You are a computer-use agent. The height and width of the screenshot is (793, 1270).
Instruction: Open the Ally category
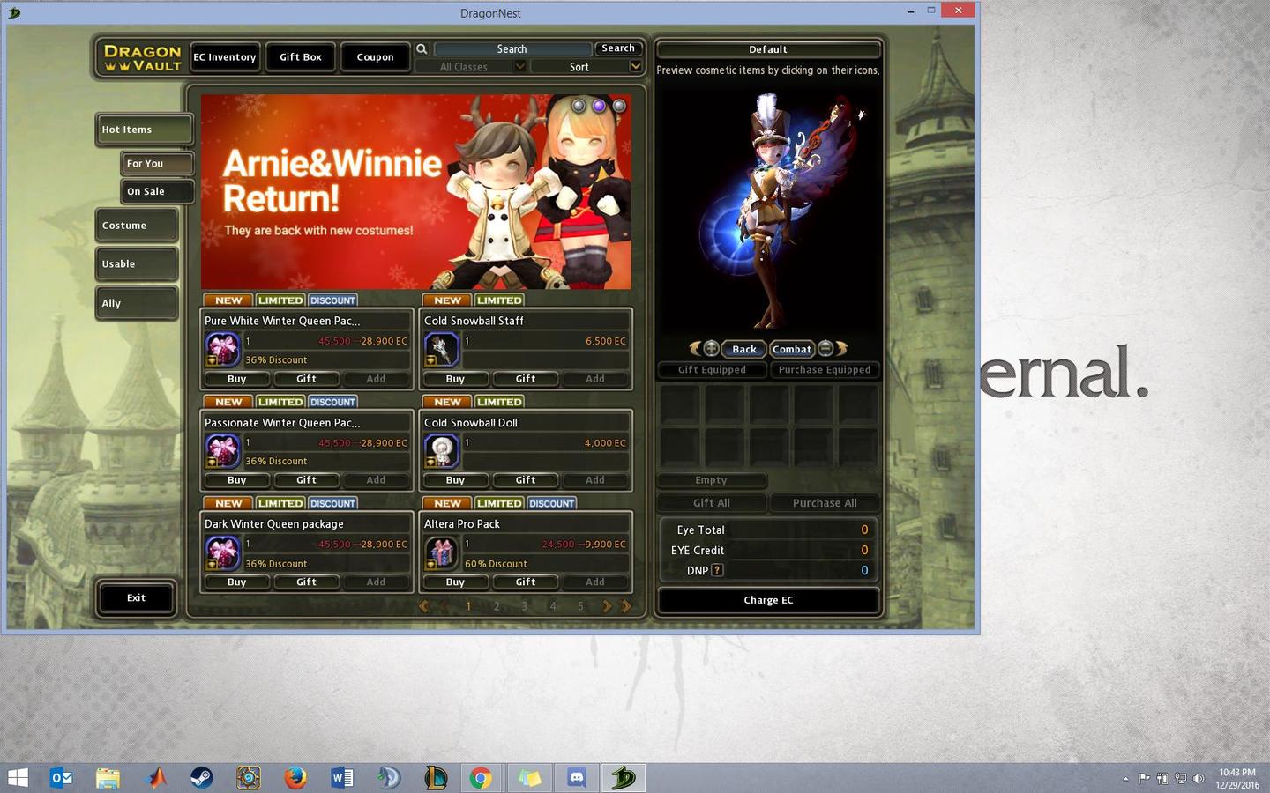click(137, 303)
